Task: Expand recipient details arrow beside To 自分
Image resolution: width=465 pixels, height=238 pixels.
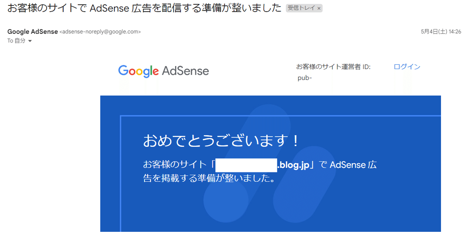Action: [x=30, y=41]
